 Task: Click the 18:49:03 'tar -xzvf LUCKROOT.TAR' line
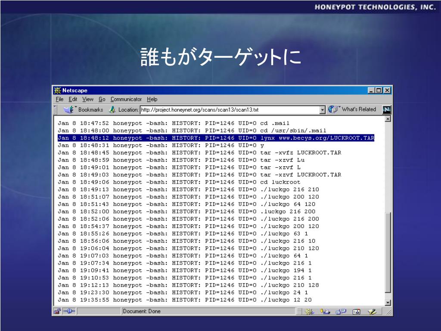(199, 175)
